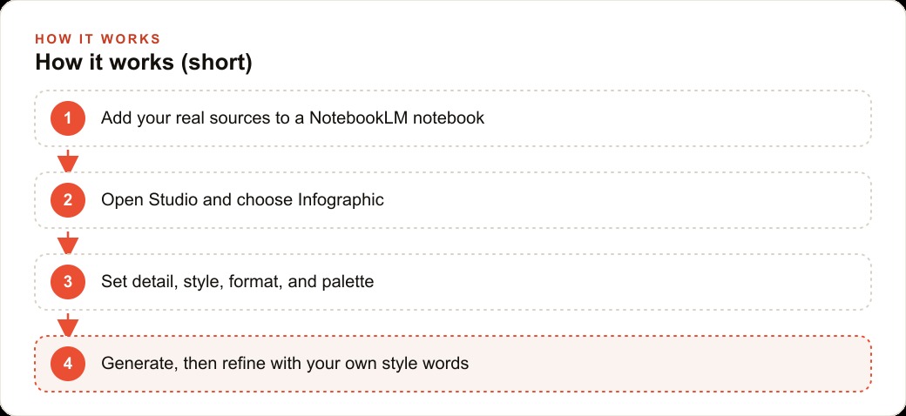Click the arrow between steps 1 and 2
906x416 pixels.
pos(68,160)
